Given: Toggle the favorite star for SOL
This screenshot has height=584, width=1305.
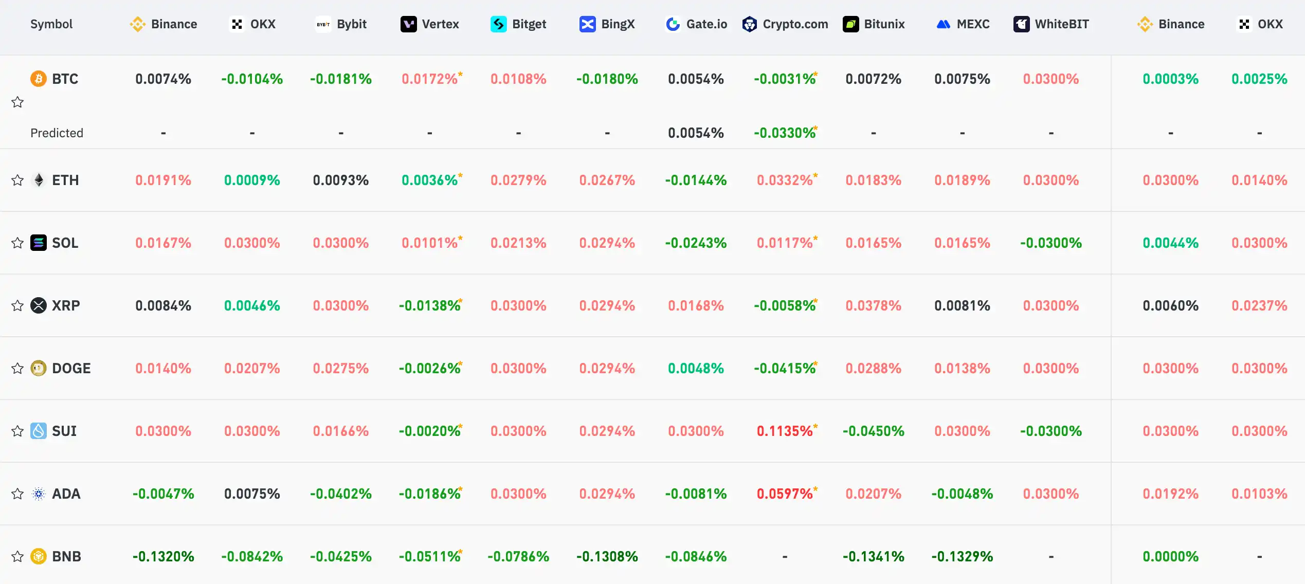Looking at the screenshot, I should (x=17, y=243).
